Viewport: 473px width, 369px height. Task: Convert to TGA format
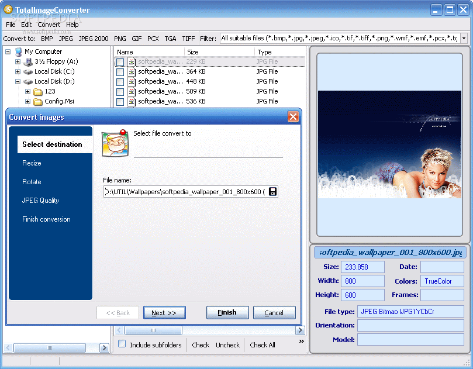170,39
